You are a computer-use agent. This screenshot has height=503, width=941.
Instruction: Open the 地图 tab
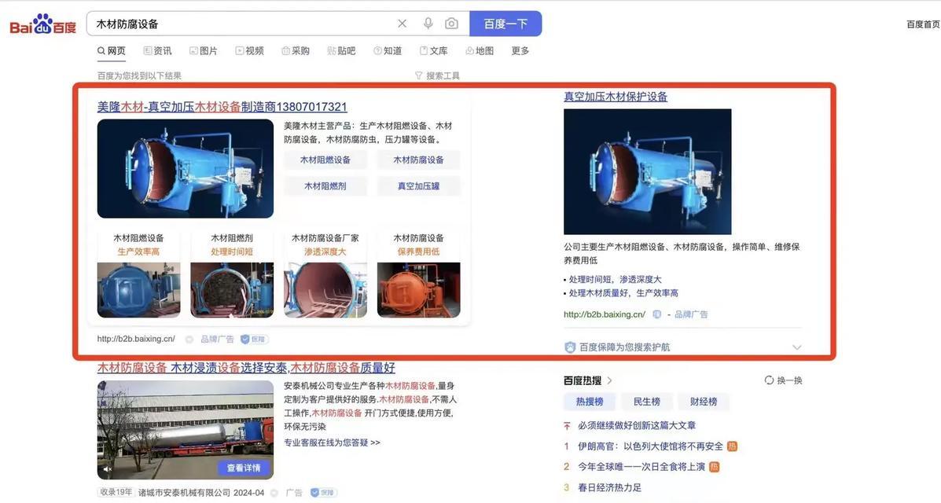(x=480, y=51)
